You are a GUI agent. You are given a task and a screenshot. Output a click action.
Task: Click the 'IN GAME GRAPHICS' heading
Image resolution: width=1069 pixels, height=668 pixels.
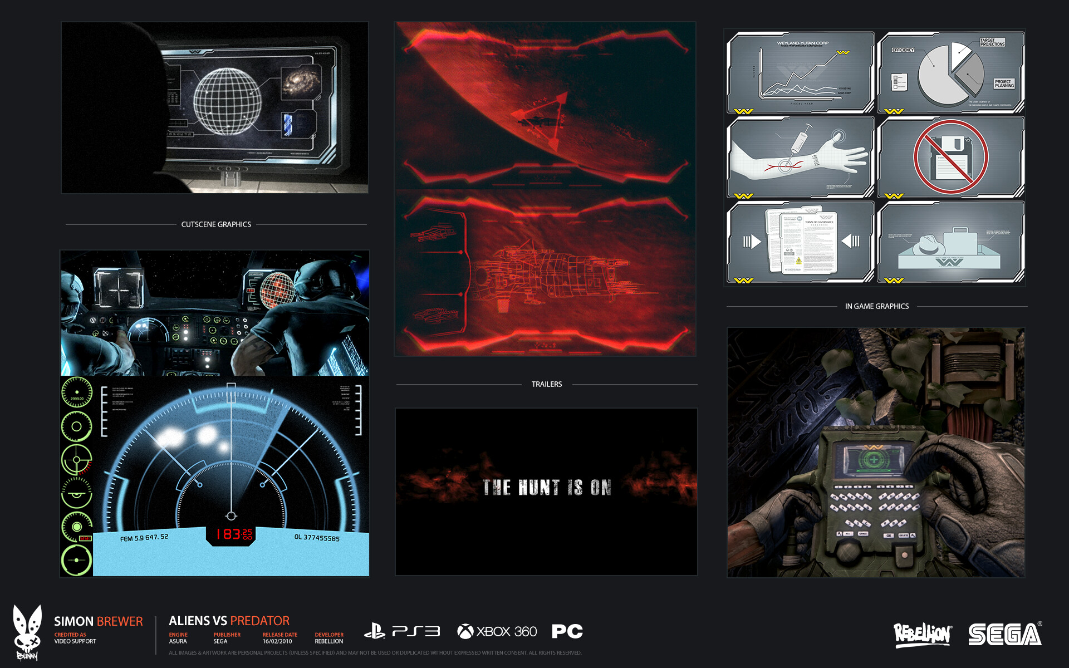[877, 306]
